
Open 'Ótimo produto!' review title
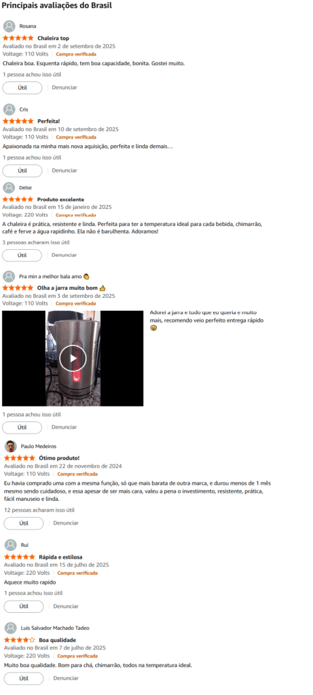[x=59, y=458]
